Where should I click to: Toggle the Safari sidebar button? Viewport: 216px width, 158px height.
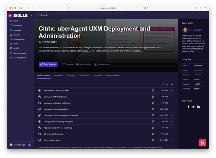point(20,8)
